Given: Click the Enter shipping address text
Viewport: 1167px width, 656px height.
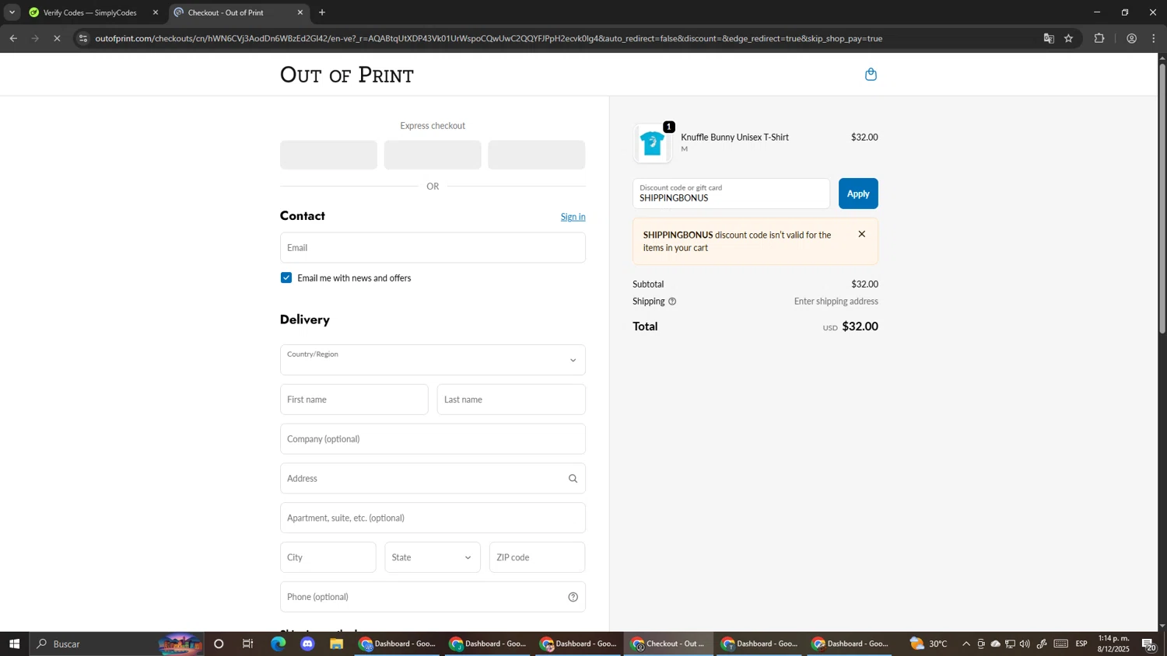Looking at the screenshot, I should pyautogui.click(x=836, y=302).
